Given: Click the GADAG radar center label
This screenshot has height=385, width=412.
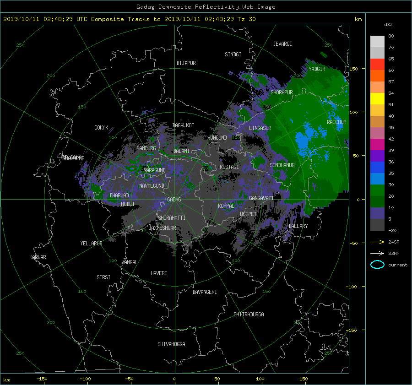Looking at the screenshot, I should pyautogui.click(x=174, y=200).
